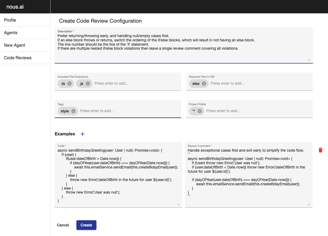Screen dimensions: 328x236
Task: Click the nous.ai logo title
Action: [15, 7]
